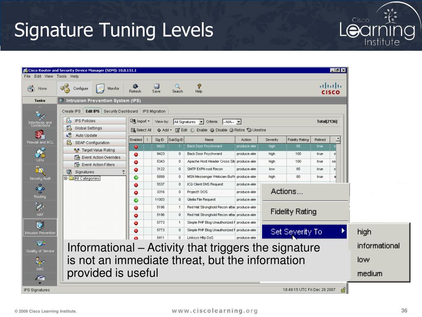The image size is (422, 317).
Task: Refresh the device configuration
Action: (135, 88)
